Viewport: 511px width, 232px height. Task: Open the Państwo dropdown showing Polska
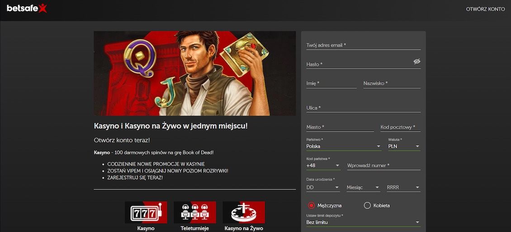click(344, 147)
